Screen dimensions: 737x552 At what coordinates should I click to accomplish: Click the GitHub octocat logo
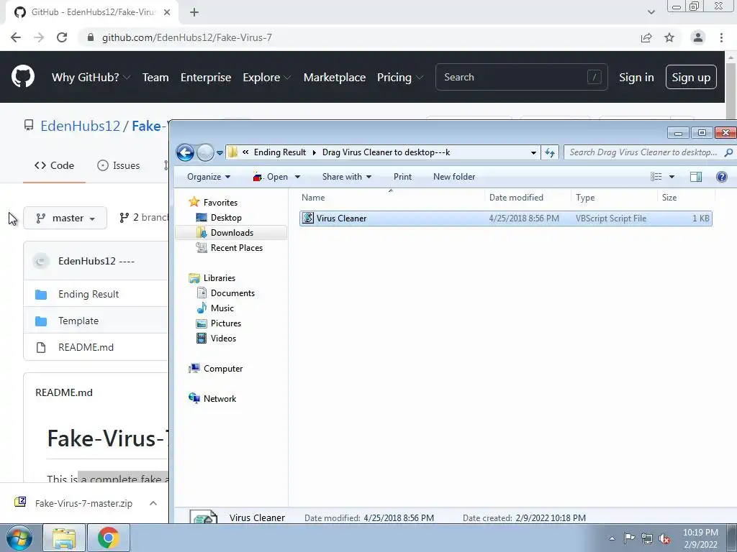click(x=23, y=77)
